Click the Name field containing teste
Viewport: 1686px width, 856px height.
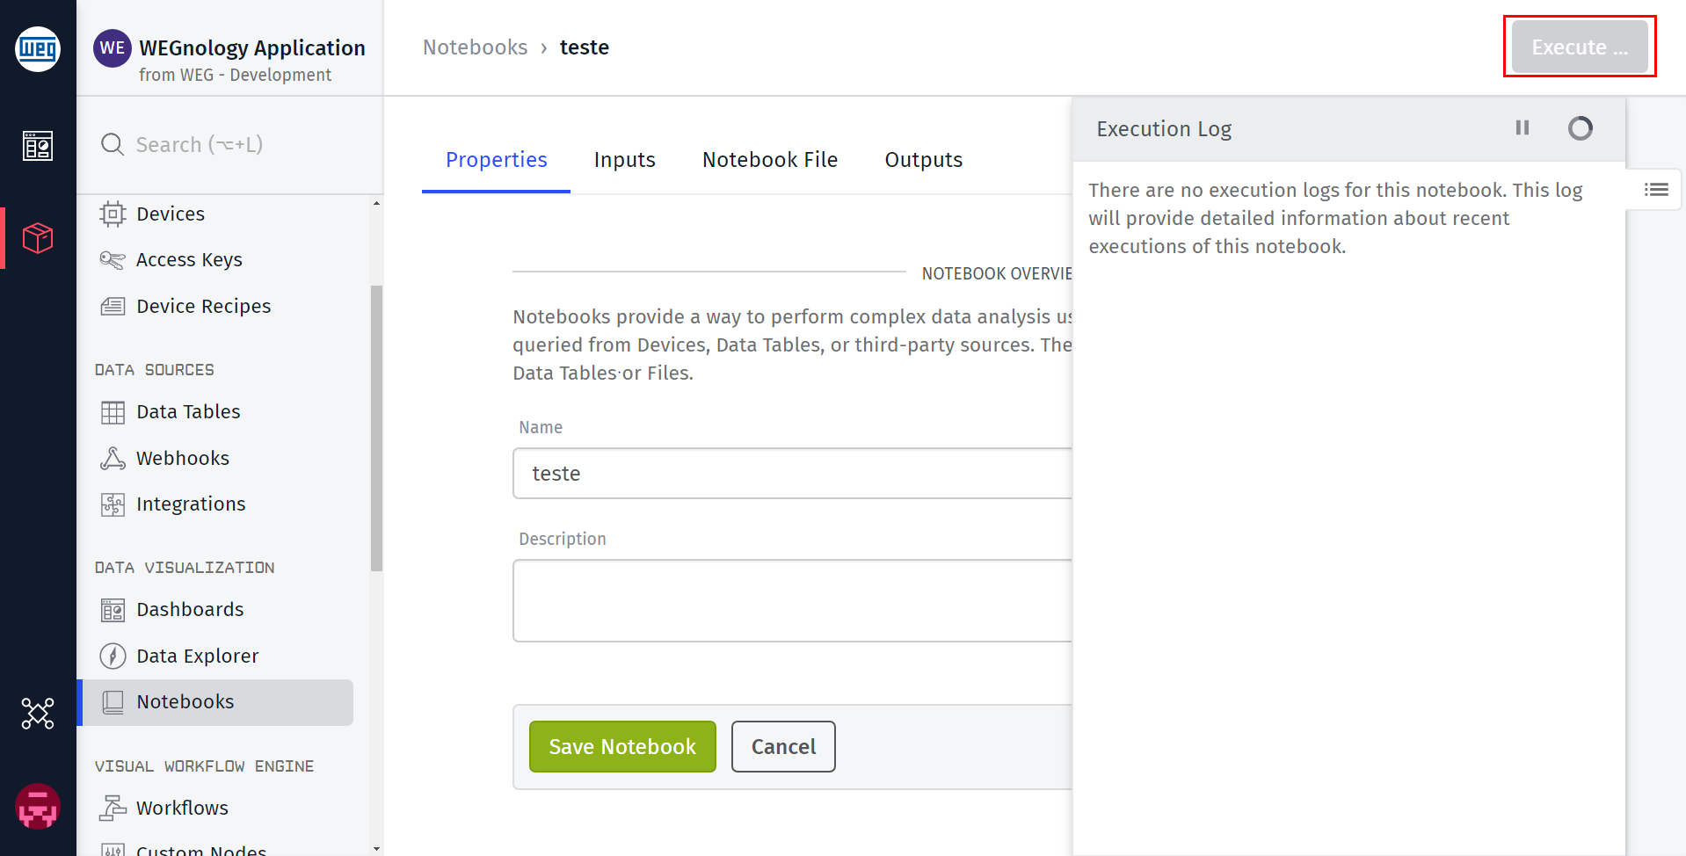(792, 474)
